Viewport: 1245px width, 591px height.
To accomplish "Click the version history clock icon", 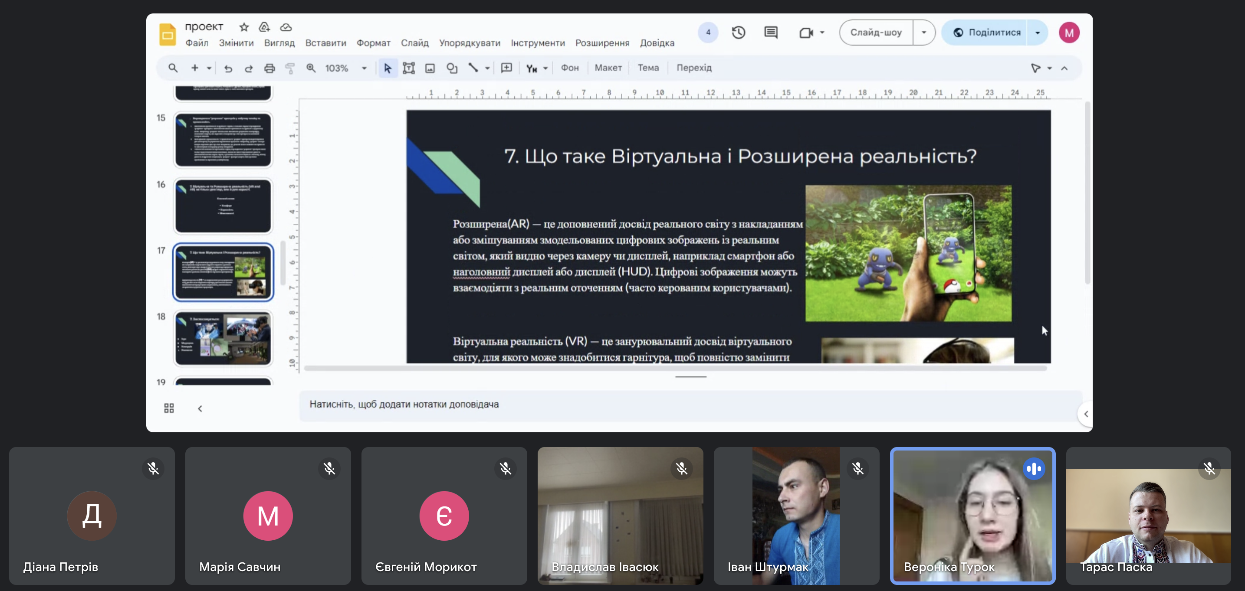I will pos(738,33).
